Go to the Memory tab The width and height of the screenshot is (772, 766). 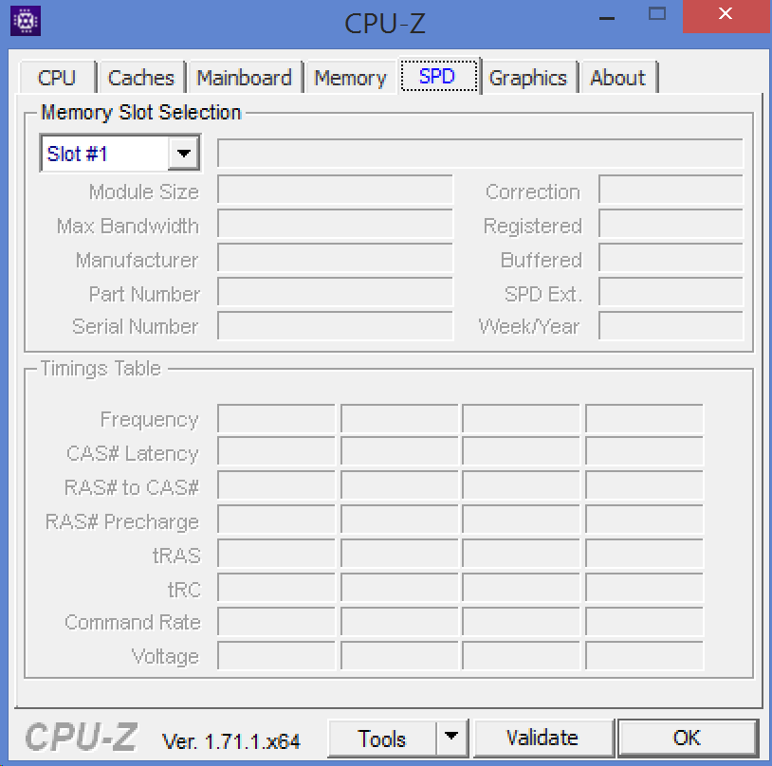point(351,78)
